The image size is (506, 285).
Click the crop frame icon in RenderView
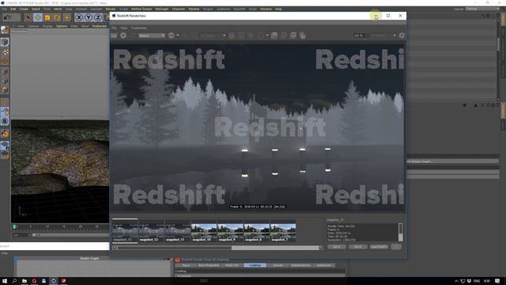[x=232, y=35]
